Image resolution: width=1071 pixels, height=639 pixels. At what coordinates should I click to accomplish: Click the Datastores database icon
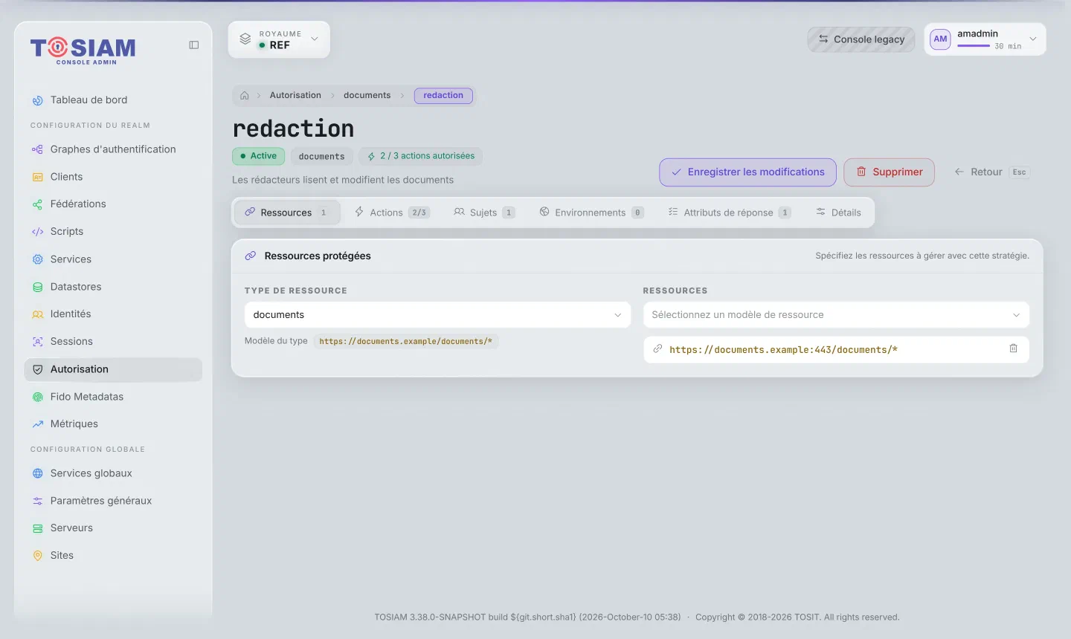coord(38,287)
